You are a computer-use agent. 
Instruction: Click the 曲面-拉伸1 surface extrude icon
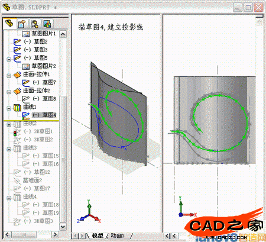pyautogui.click(x=17, y=75)
